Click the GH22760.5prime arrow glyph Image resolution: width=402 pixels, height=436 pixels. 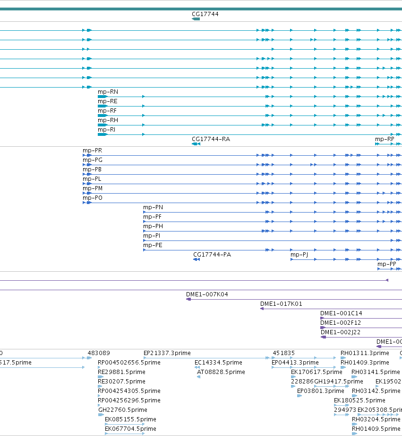click(101, 415)
